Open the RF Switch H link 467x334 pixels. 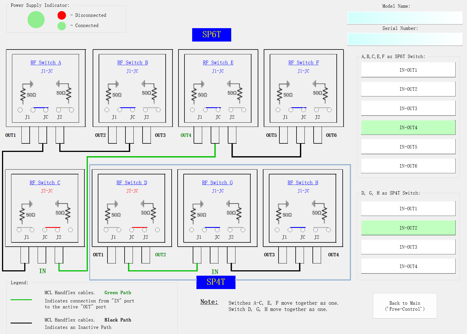tap(303, 183)
